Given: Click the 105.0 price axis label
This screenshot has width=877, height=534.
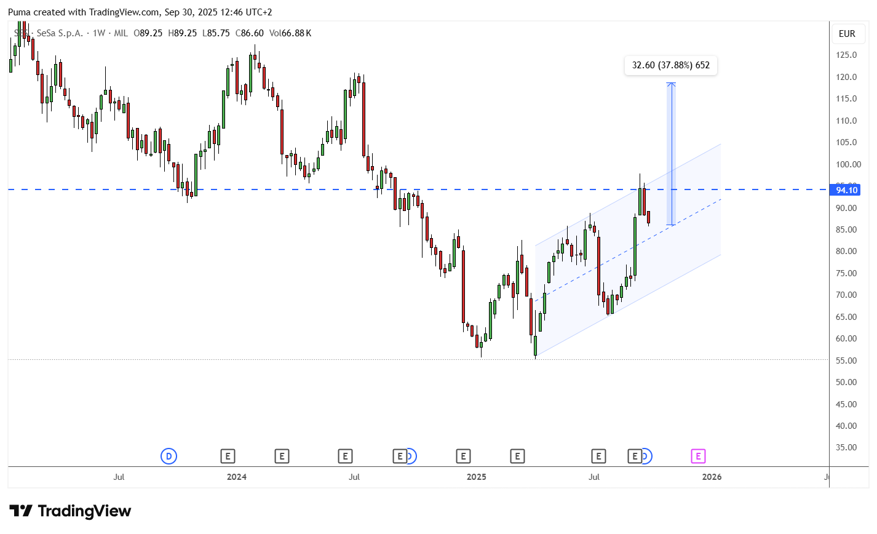Looking at the screenshot, I should point(847,142).
